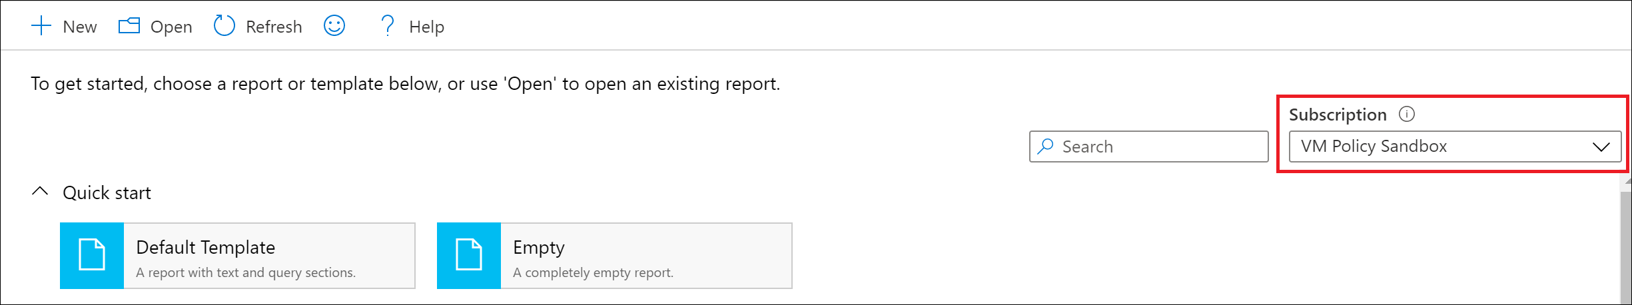
Task: Open the VM Policy Sandbox subscription dropdown
Action: pyautogui.click(x=1455, y=147)
